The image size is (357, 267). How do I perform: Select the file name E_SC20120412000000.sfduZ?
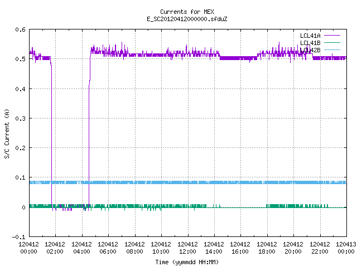187,19
